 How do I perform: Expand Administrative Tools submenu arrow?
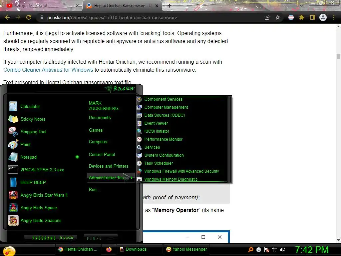[x=132, y=178]
